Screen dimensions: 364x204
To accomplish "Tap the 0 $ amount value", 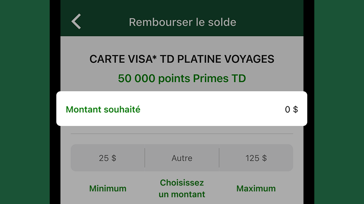I will click(292, 109).
